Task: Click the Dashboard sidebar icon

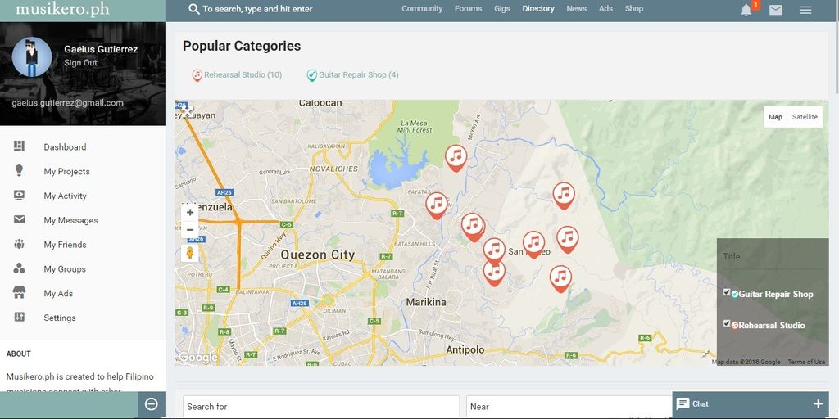Action: pyautogui.click(x=20, y=146)
